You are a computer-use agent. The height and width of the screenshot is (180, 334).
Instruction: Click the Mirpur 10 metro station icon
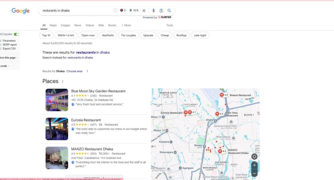point(167,130)
